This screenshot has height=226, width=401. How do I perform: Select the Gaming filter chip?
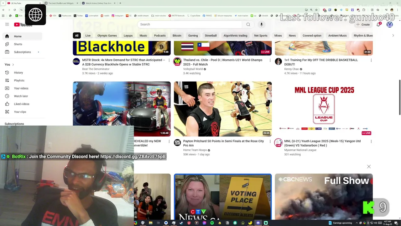pyautogui.click(x=193, y=35)
